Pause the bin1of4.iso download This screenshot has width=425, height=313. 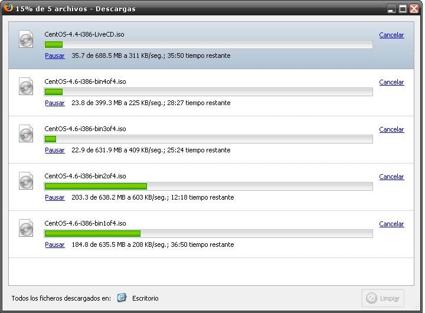tap(55, 244)
